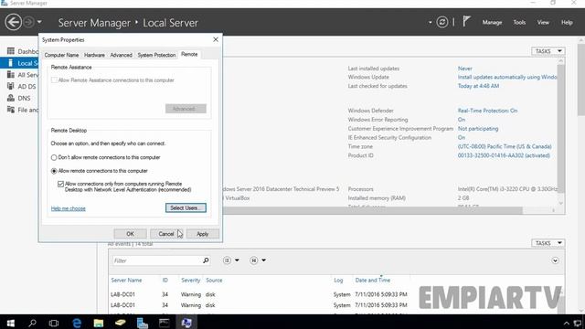The image size is (585, 329).
Task: Open the Tools menu
Action: point(519,22)
